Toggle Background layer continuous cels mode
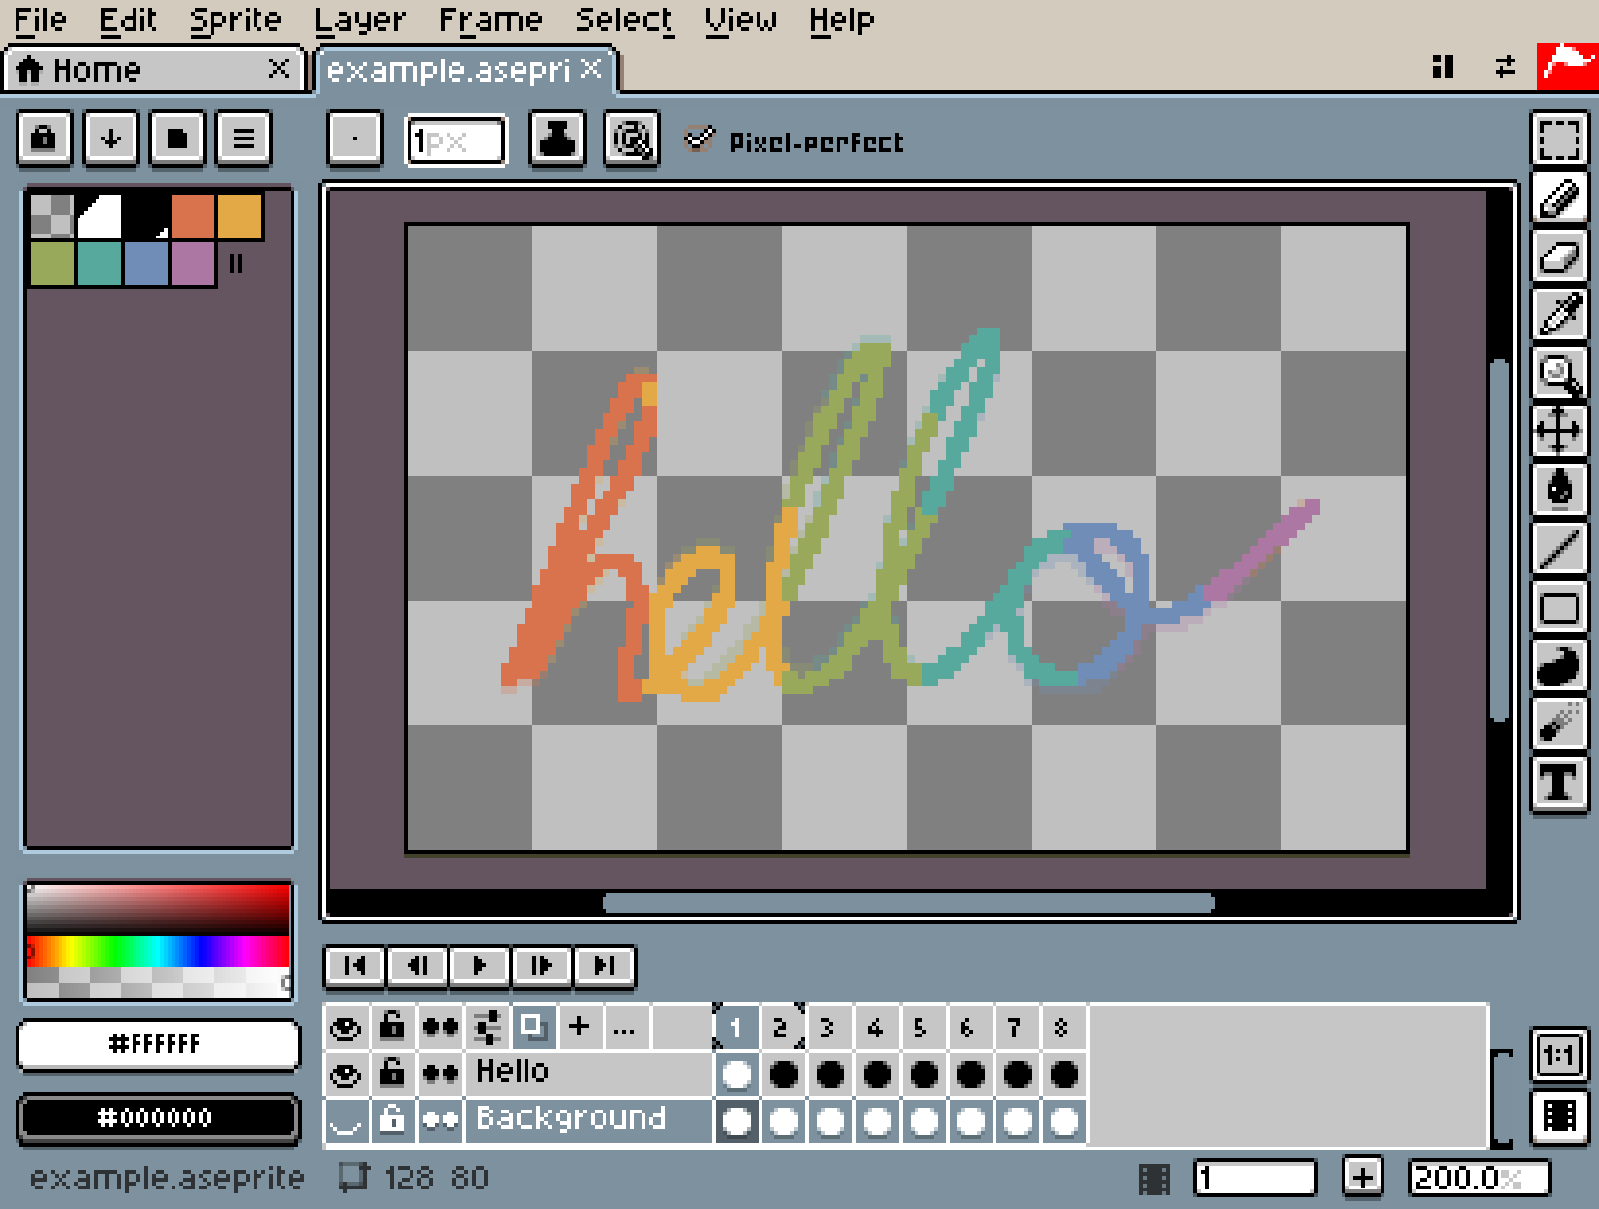 point(440,1120)
